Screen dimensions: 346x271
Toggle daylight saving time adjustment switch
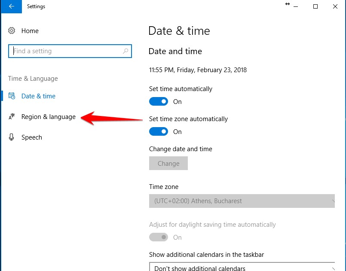click(159, 238)
